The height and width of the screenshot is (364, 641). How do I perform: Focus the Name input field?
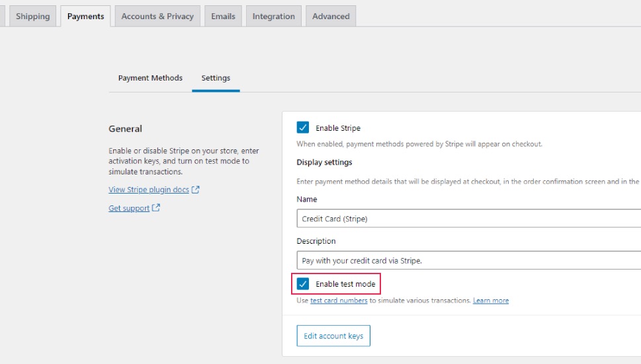(x=469, y=218)
